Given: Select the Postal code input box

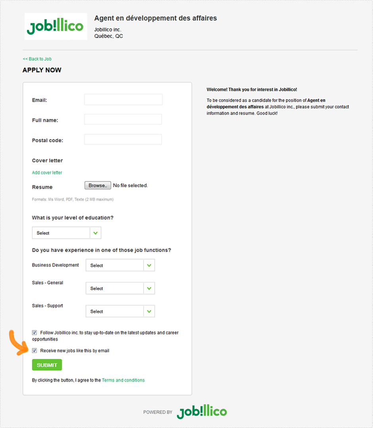Looking at the screenshot, I should tap(123, 140).
